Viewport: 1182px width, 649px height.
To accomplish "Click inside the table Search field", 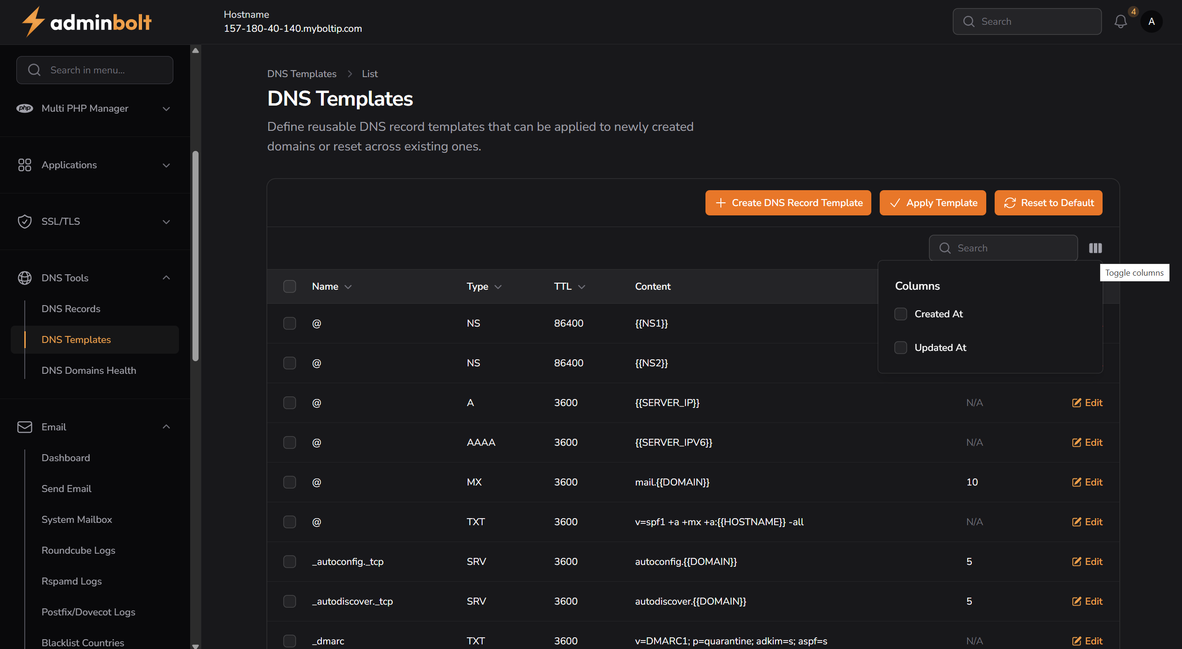I will click(1003, 248).
